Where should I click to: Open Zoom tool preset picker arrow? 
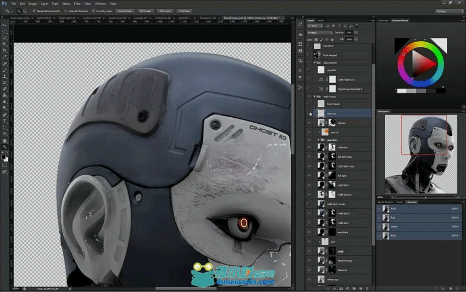(12, 12)
